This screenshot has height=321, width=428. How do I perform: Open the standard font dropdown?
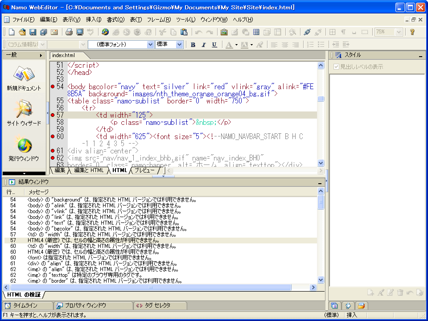pyautogui.click(x=150, y=45)
